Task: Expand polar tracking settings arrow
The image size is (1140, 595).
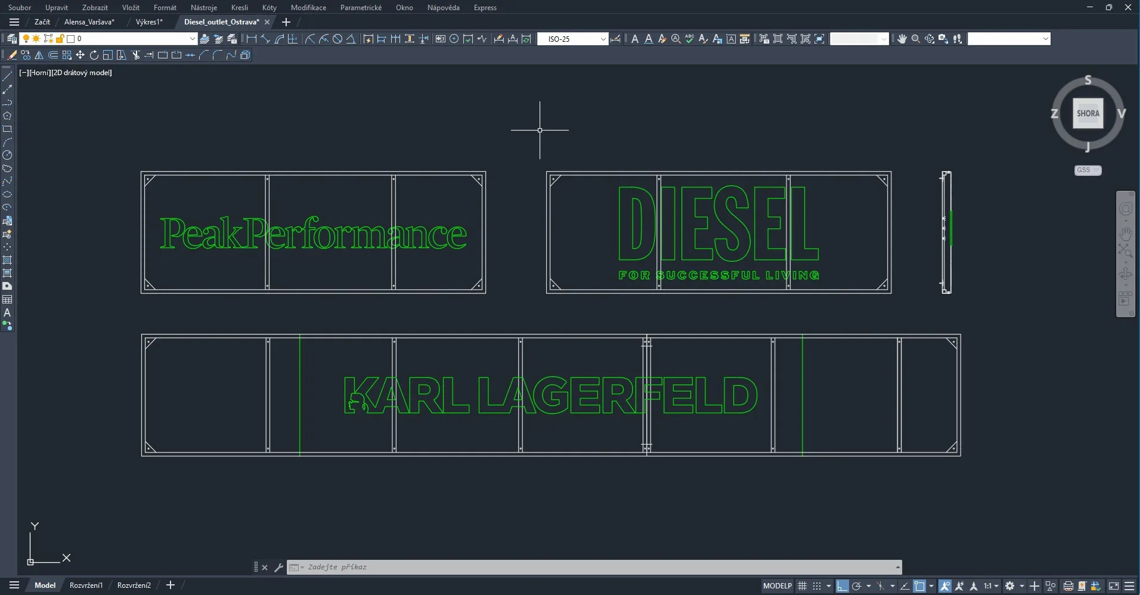Action: click(868, 586)
